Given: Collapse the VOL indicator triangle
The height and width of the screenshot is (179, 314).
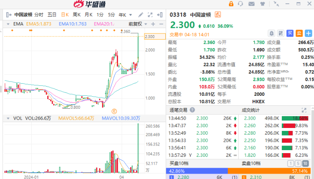Looking at the screenshot, I should tap(8, 118).
